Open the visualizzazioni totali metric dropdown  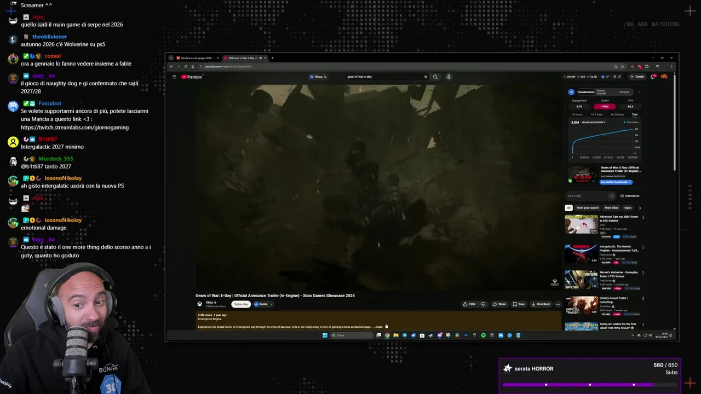point(594,122)
